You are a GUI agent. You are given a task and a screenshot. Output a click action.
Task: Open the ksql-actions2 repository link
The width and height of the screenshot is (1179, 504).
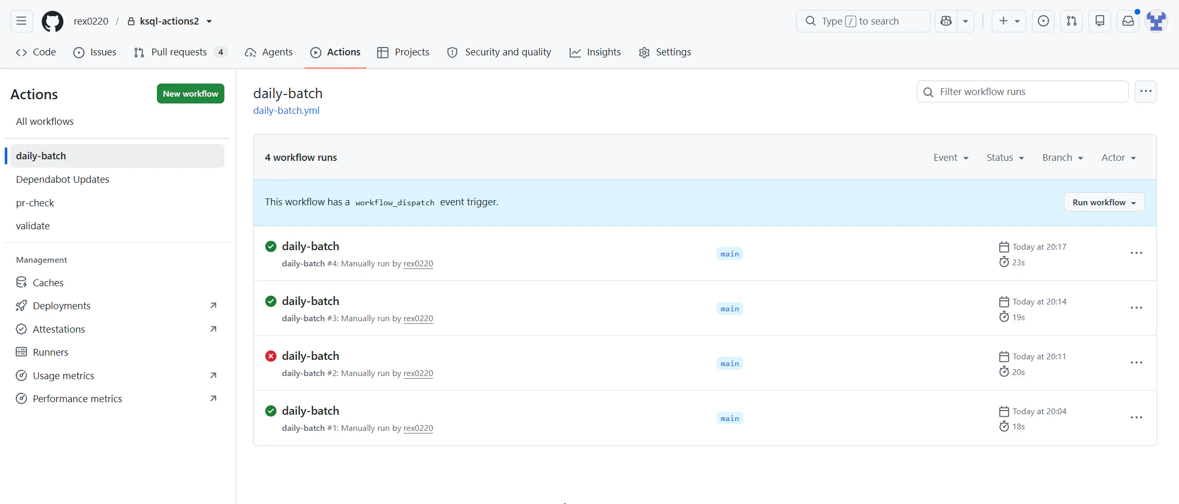(x=169, y=21)
